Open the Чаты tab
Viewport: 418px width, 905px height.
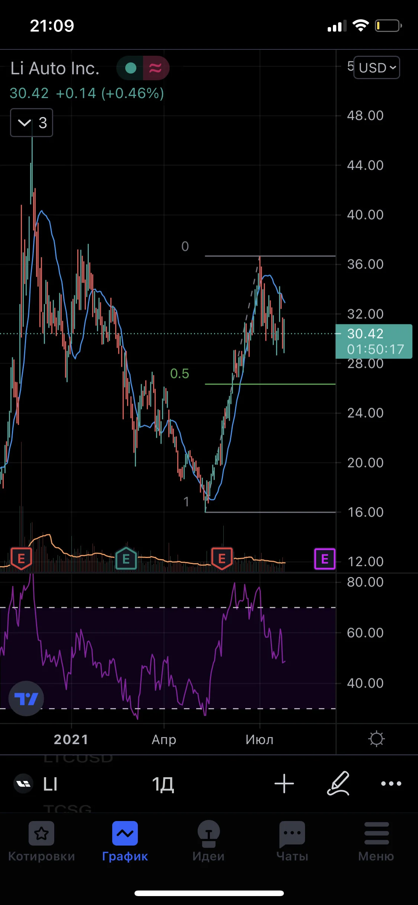point(292,842)
